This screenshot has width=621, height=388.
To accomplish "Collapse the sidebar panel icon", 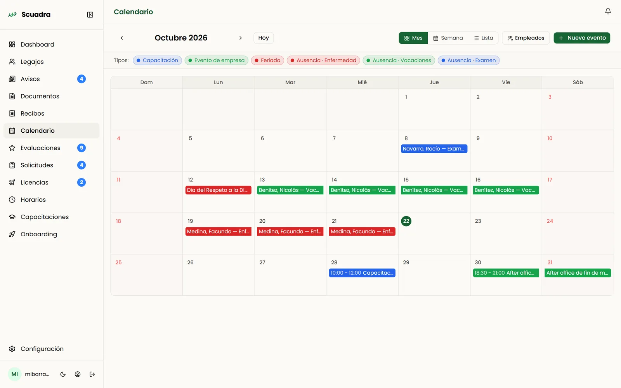I will (x=90, y=15).
